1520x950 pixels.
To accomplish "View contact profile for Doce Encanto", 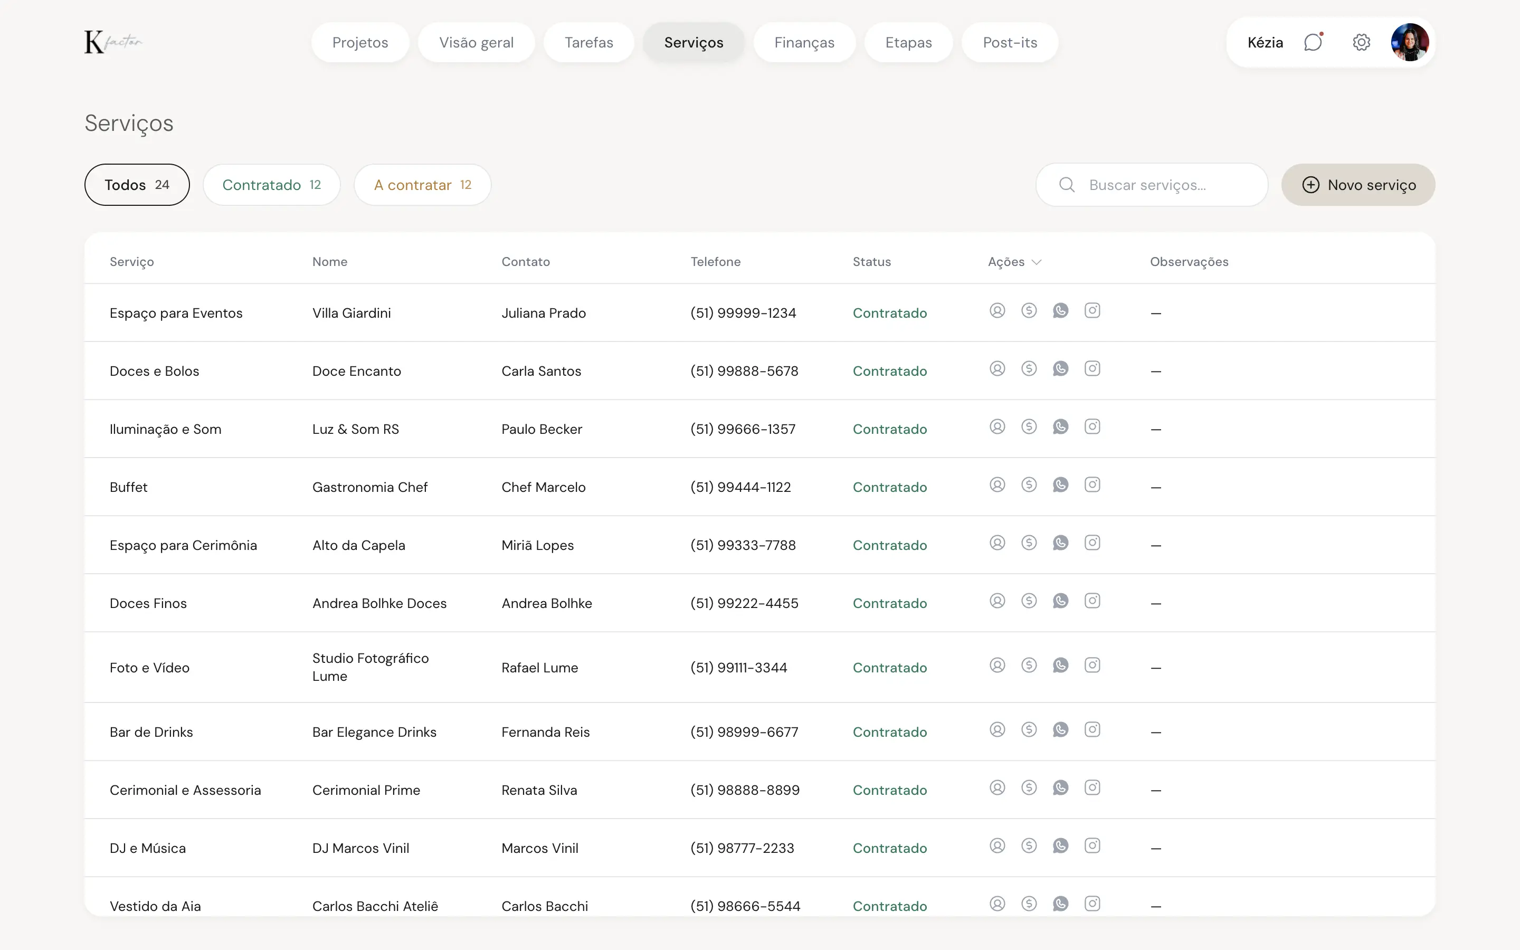I will point(997,369).
